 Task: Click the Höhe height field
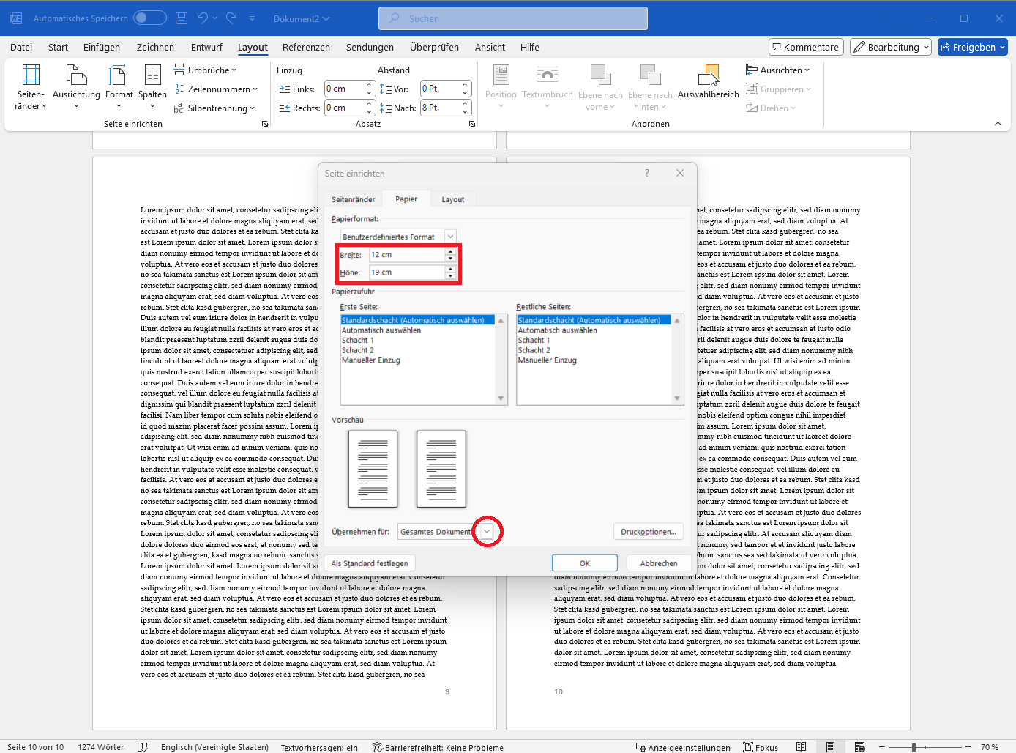point(407,272)
